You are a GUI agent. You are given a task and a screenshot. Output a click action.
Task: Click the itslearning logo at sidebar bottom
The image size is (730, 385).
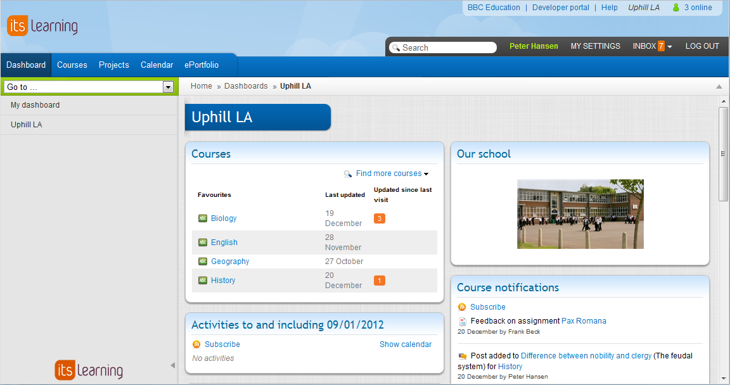point(89,370)
